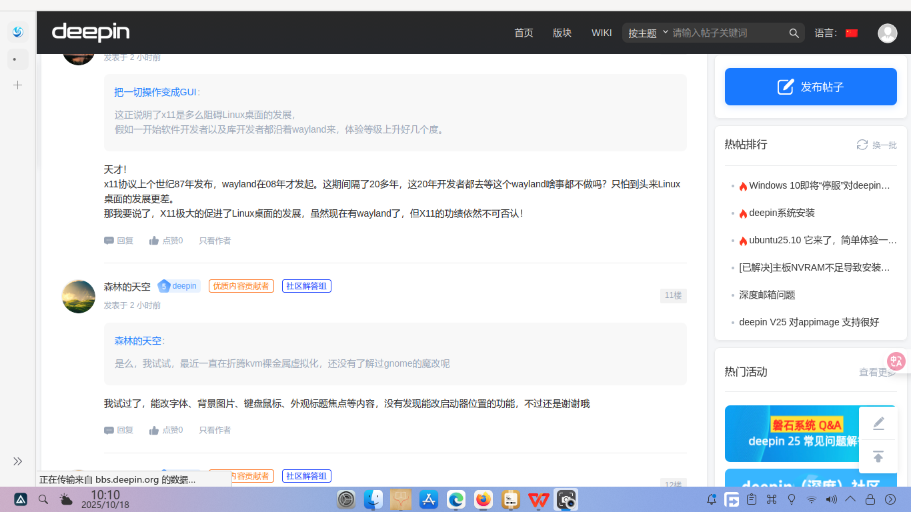911x512 pixels.
Task: Like 森林的天空's 11楼 post
Action: [x=166, y=430]
